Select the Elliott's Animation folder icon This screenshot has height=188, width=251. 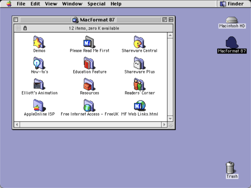(x=39, y=85)
